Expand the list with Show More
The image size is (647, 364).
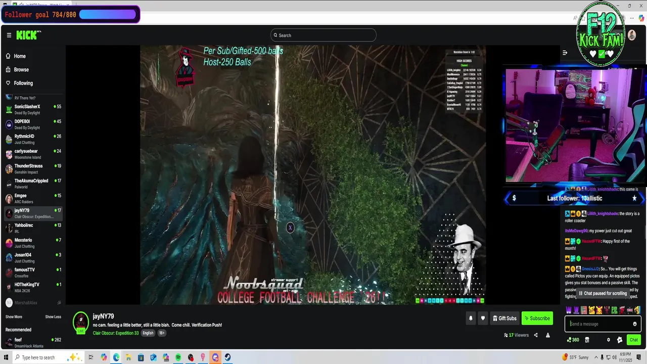tap(14, 317)
